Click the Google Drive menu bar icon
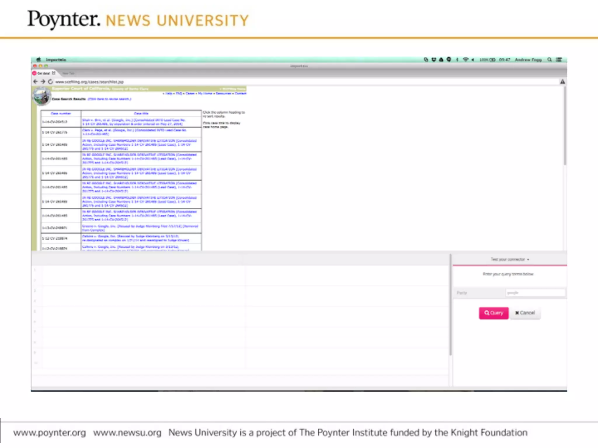Image resolution: width=598 pixels, height=448 pixels. click(441, 60)
